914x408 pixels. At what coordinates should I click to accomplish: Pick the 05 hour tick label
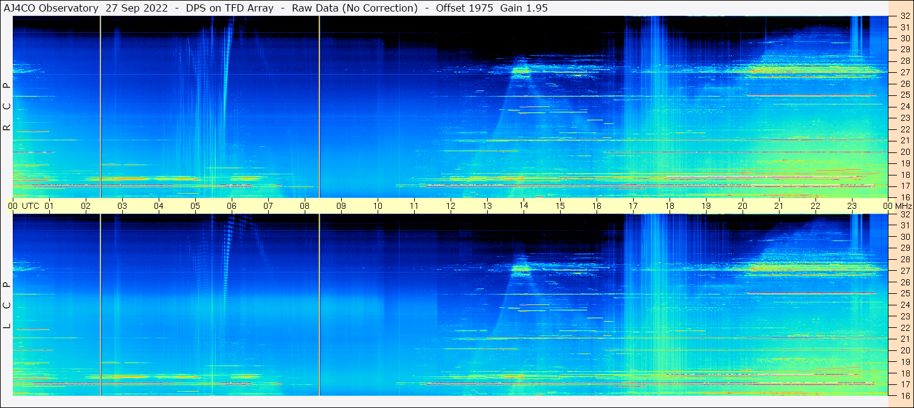pos(195,206)
